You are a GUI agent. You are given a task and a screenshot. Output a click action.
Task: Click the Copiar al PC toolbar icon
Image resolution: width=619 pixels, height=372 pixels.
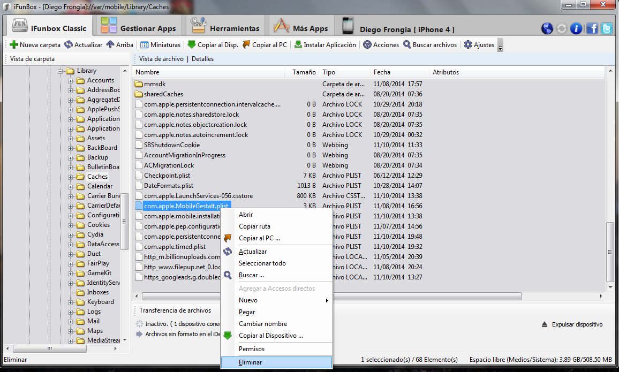pyautogui.click(x=246, y=45)
